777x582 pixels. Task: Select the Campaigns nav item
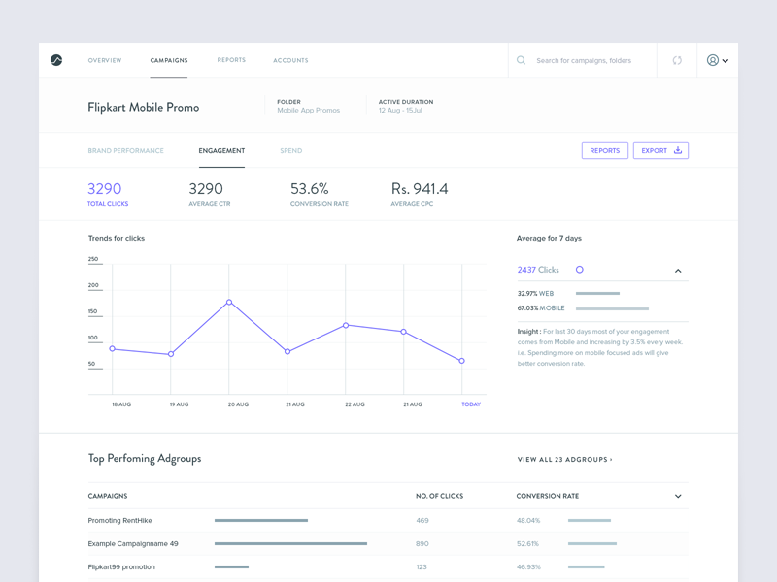(x=169, y=60)
